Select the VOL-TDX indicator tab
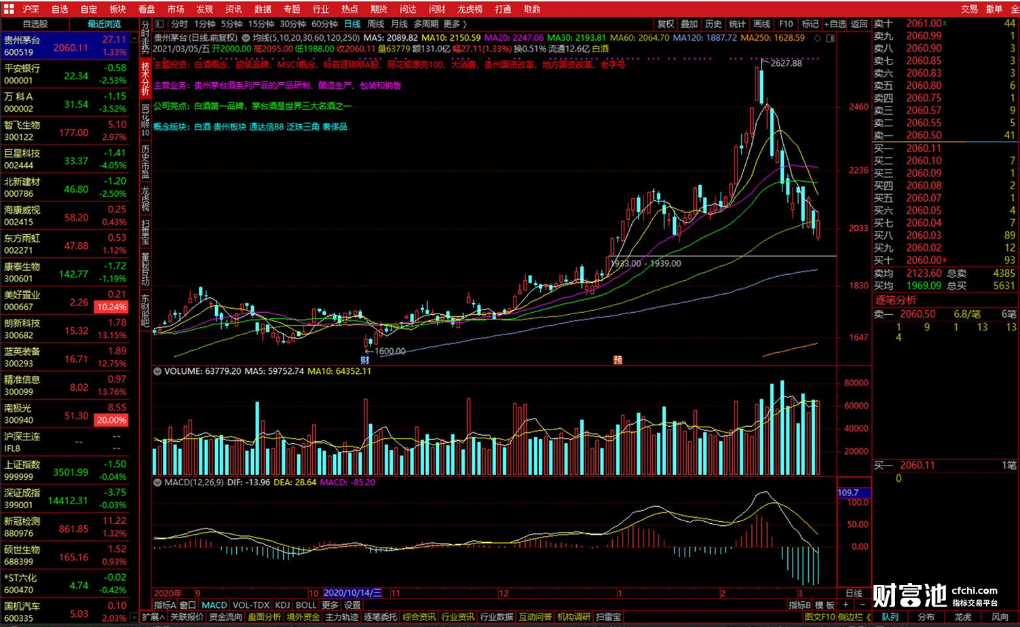 coord(250,605)
